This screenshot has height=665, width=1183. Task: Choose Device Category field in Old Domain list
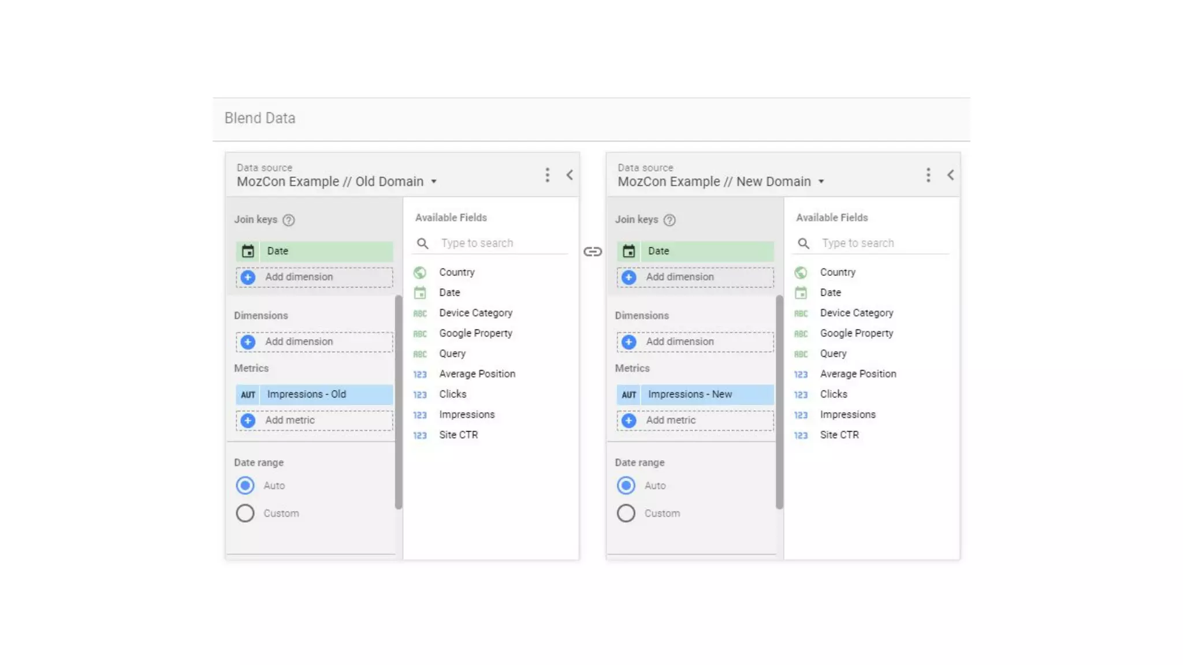coord(475,313)
